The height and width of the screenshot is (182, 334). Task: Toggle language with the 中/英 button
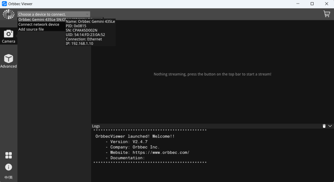pos(9,177)
